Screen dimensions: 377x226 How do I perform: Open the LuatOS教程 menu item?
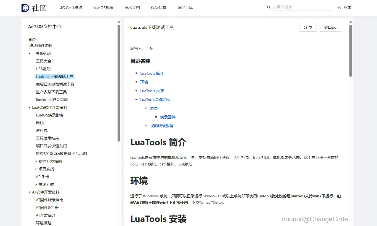pyautogui.click(x=103, y=8)
